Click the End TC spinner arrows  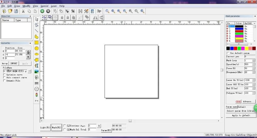point(254,88)
